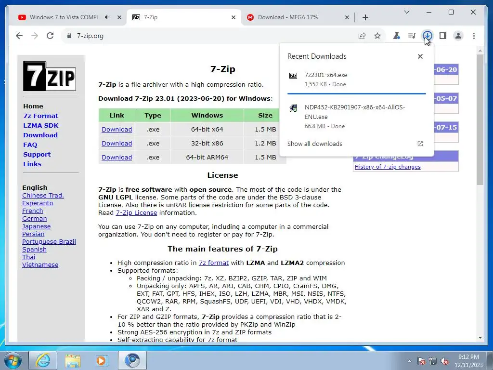
Task: Open the profile avatar icon
Action: point(458,36)
